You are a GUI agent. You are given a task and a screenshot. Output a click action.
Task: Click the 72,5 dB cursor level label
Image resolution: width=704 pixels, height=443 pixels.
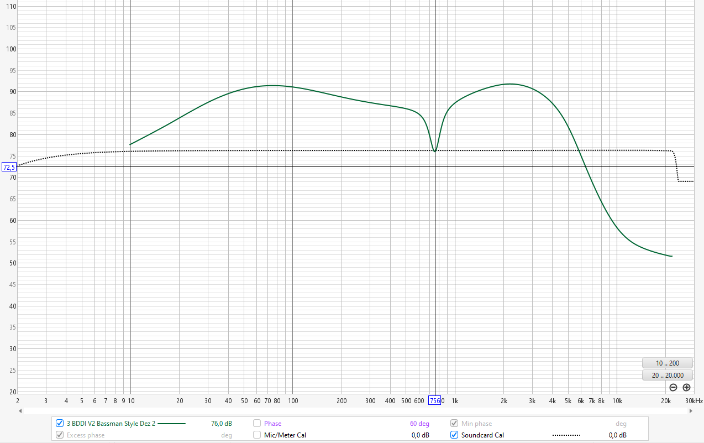pyautogui.click(x=9, y=167)
